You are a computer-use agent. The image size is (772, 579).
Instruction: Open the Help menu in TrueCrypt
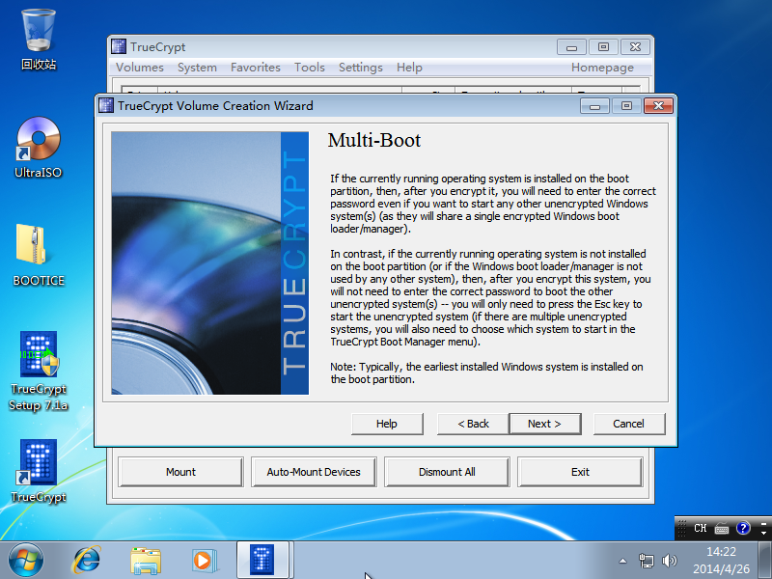point(409,68)
